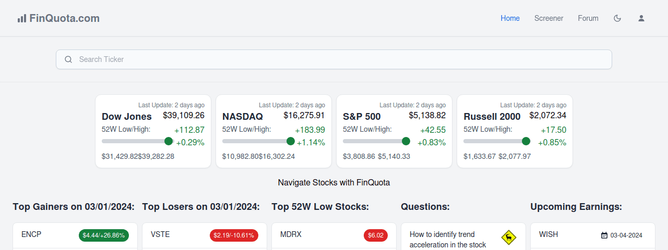This screenshot has width=668, height=250.
Task: Open the user account profile icon
Action: (x=641, y=18)
